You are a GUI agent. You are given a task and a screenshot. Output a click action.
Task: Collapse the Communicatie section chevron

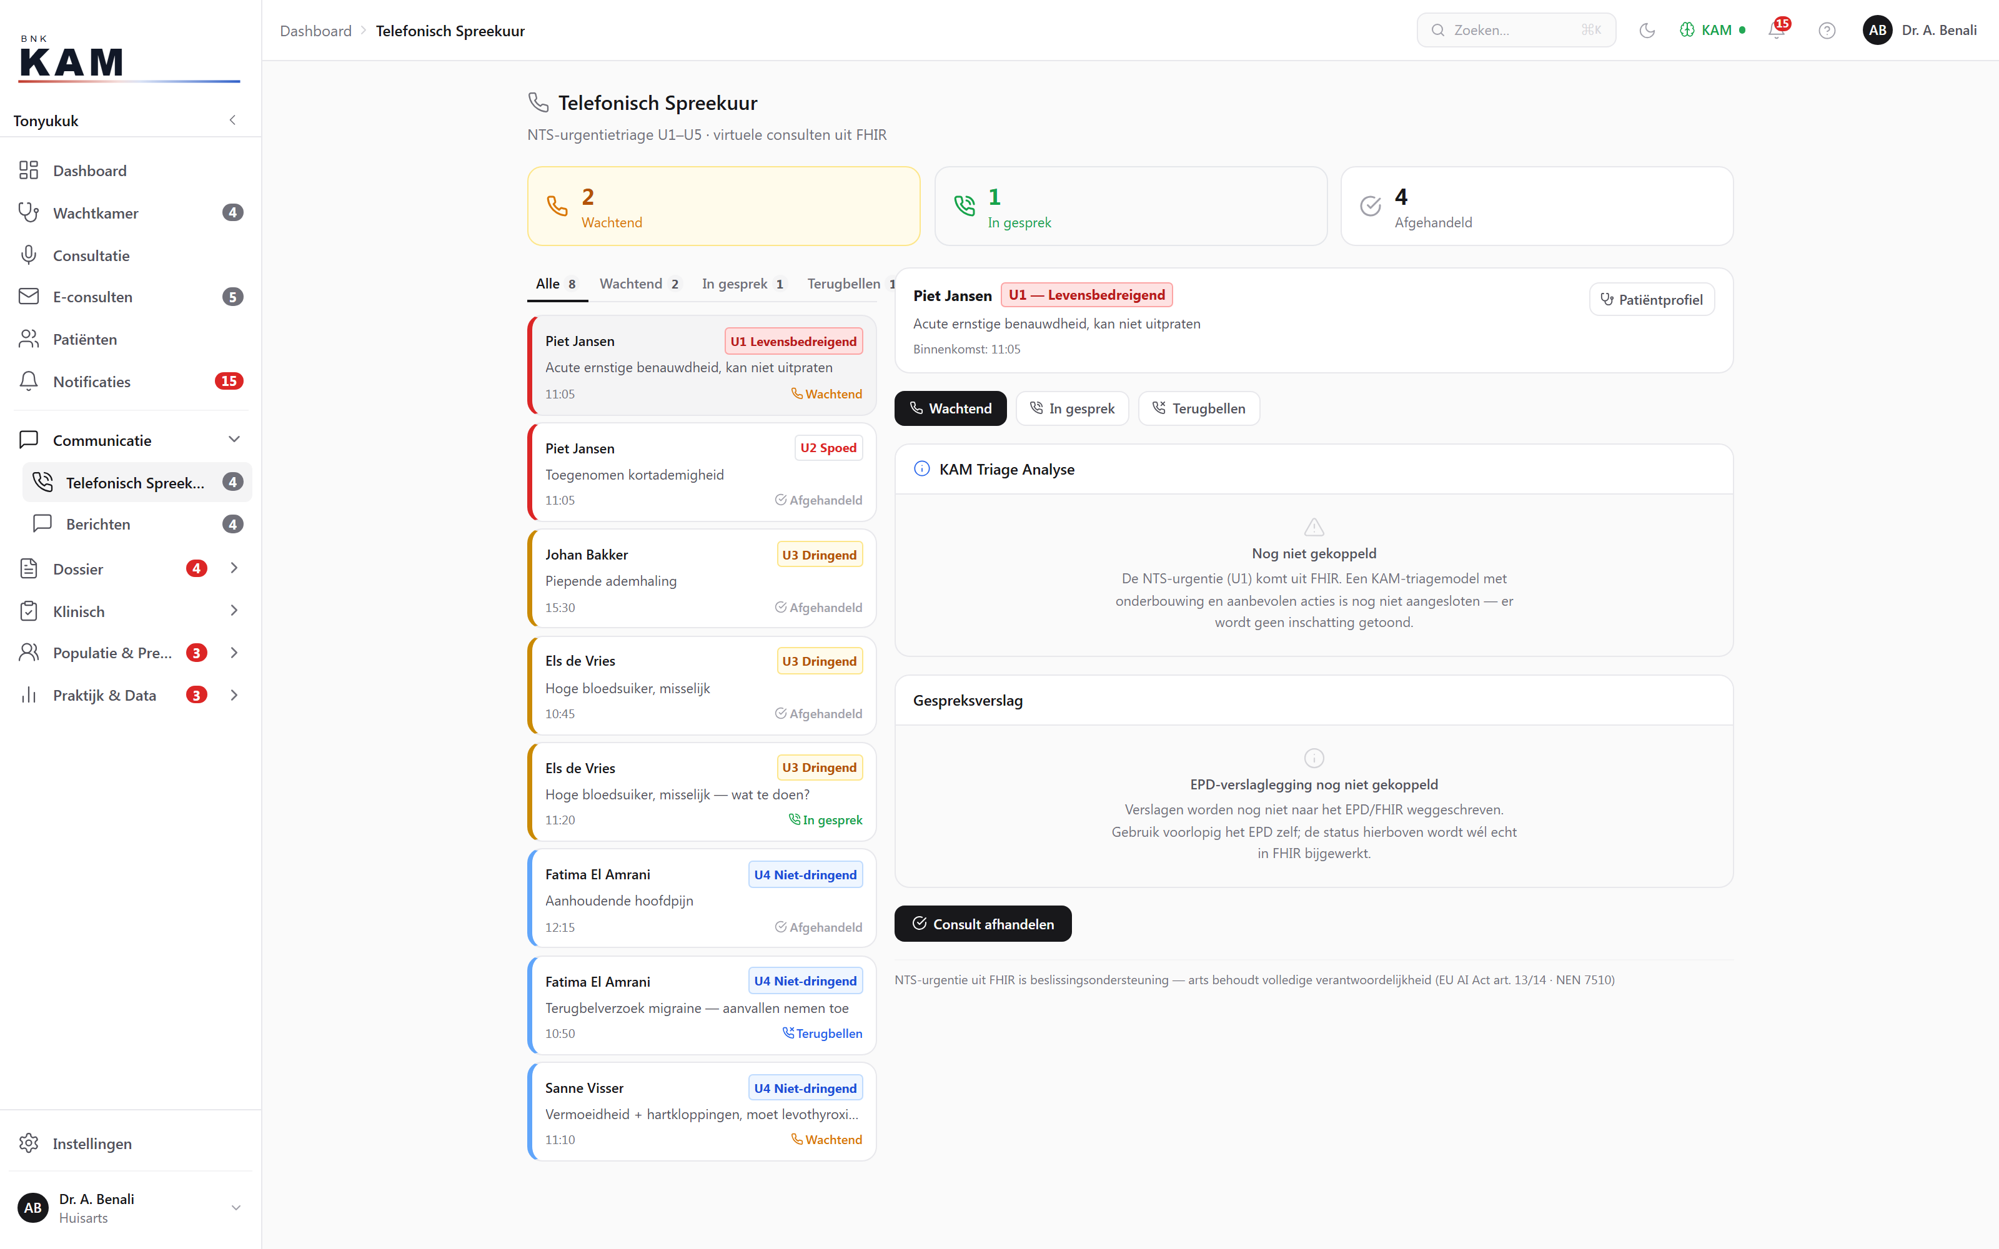pyautogui.click(x=235, y=440)
